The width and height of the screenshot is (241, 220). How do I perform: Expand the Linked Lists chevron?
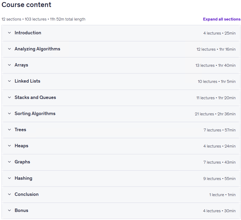click(x=9, y=81)
